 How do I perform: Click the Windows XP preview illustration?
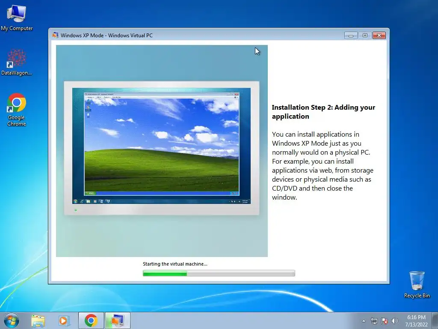tap(162, 151)
